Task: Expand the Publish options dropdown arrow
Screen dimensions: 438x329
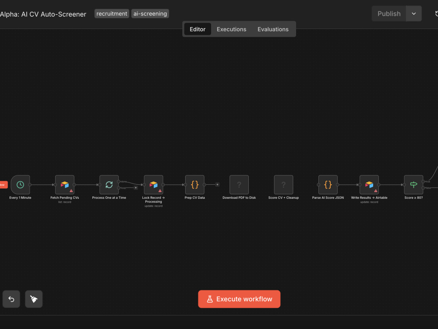Action: click(x=414, y=14)
